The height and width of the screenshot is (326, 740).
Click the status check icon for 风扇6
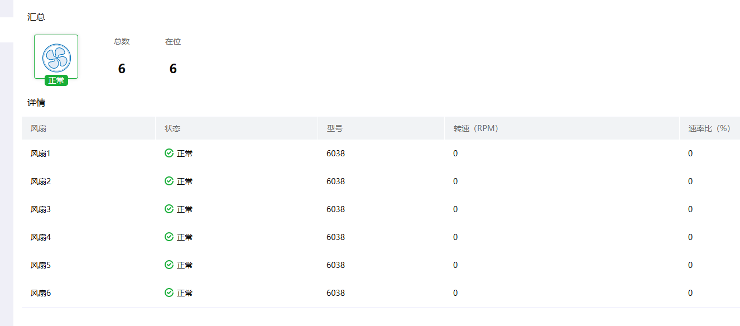169,293
